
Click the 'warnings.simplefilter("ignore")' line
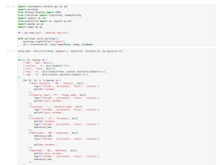[44, 42]
